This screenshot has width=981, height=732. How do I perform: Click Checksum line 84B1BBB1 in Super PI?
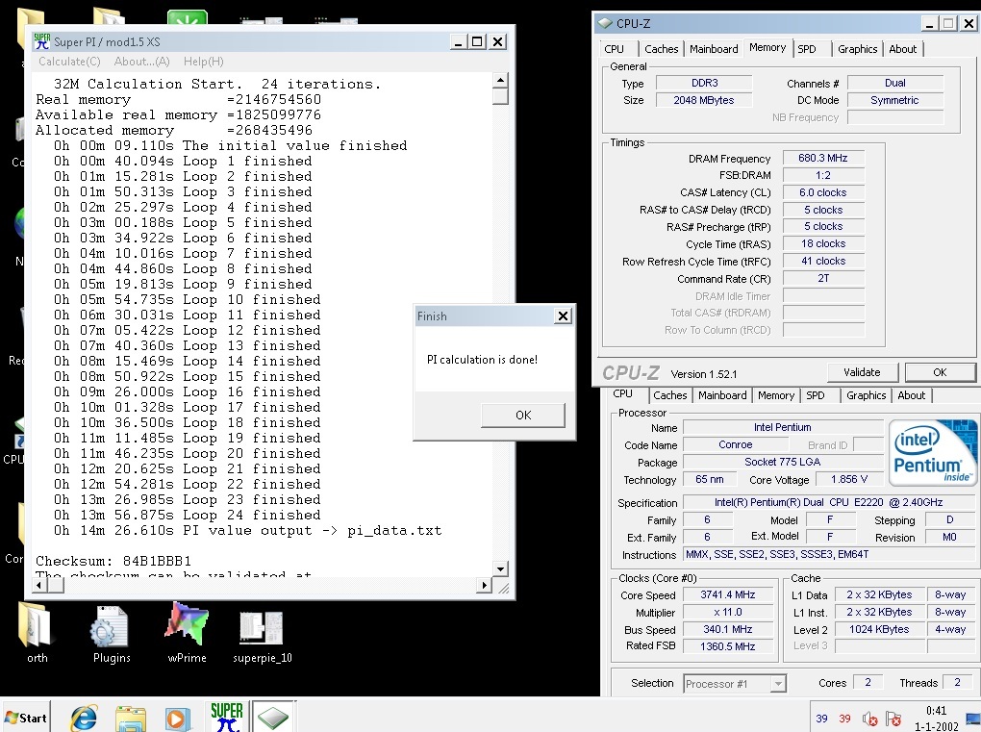[113, 561]
